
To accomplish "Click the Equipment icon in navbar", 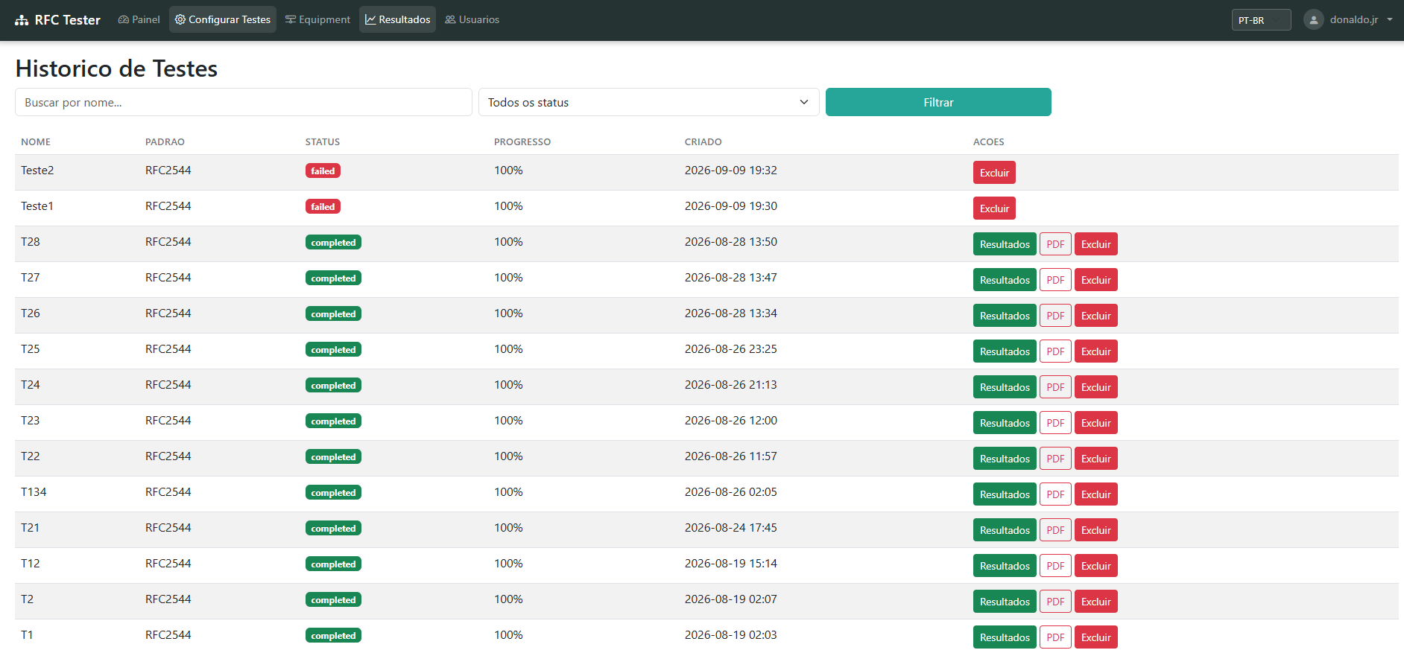I will tap(291, 19).
